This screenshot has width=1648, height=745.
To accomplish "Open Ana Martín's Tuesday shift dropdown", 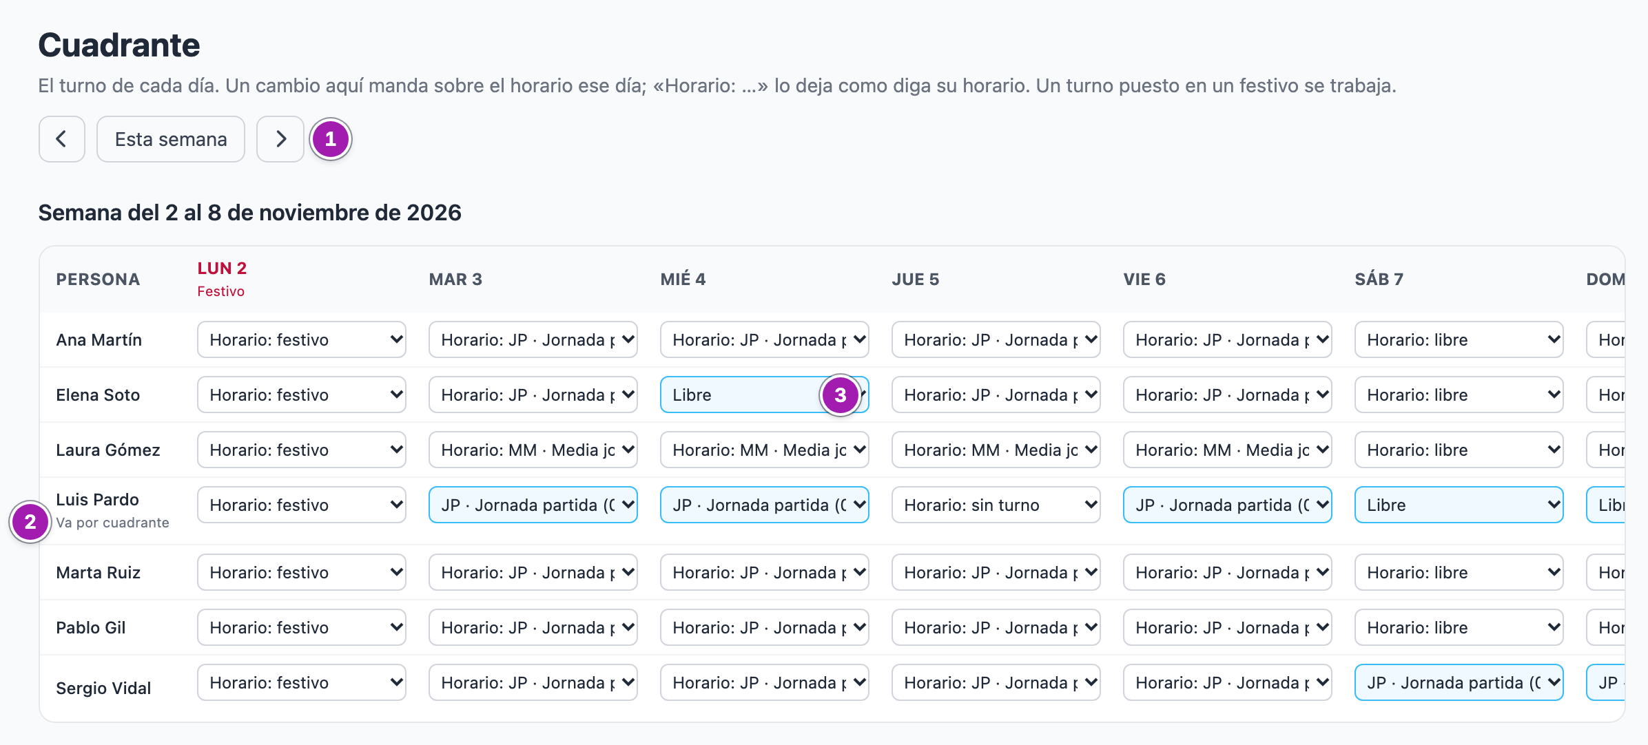I will click(533, 339).
